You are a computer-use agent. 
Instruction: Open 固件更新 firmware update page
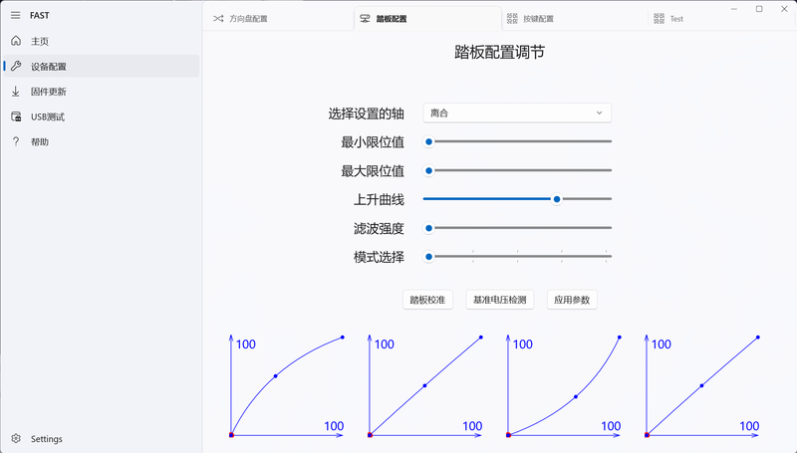click(102, 92)
